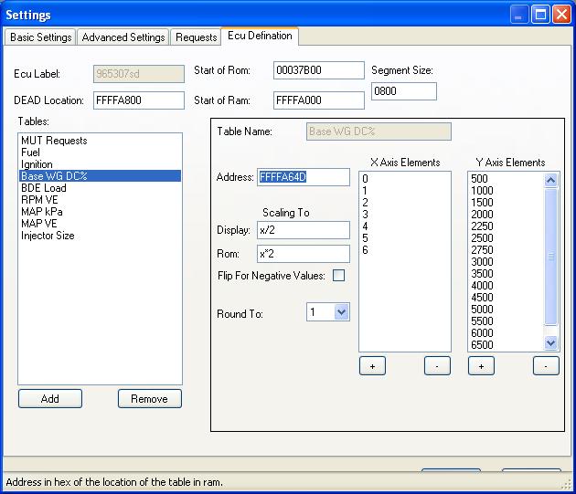Add an X Axis element with plus

(x=372, y=365)
